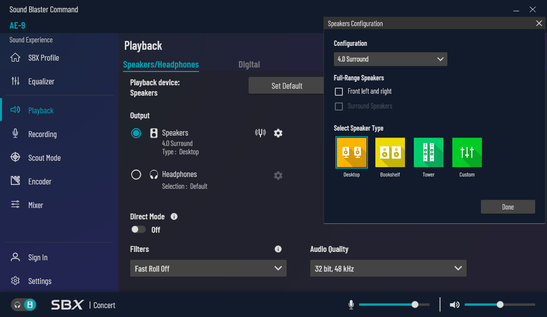Screen dimensions: 547x317
Task: Mute output with the speaker volume icon
Action: 454,305
